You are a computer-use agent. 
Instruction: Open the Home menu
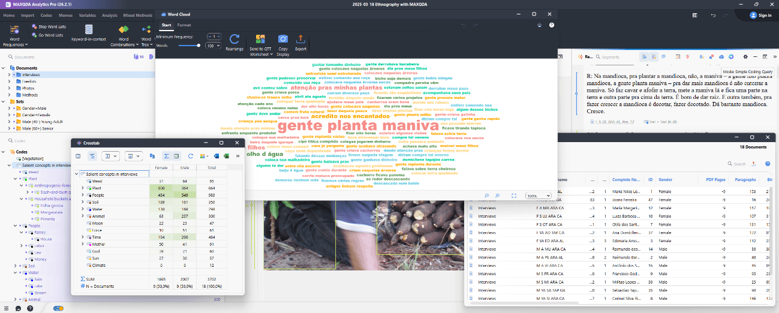coord(9,15)
